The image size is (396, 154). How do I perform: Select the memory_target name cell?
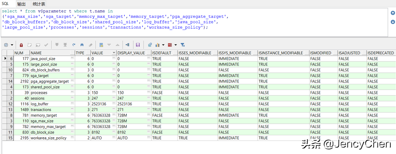coord(44,115)
